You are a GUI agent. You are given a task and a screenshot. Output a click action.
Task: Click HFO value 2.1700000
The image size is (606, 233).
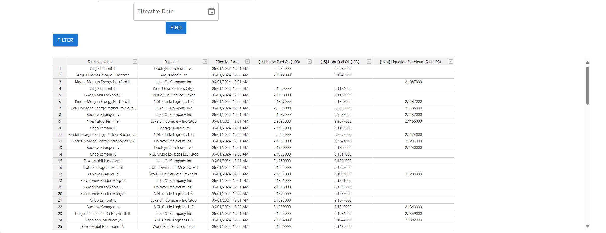282,148
